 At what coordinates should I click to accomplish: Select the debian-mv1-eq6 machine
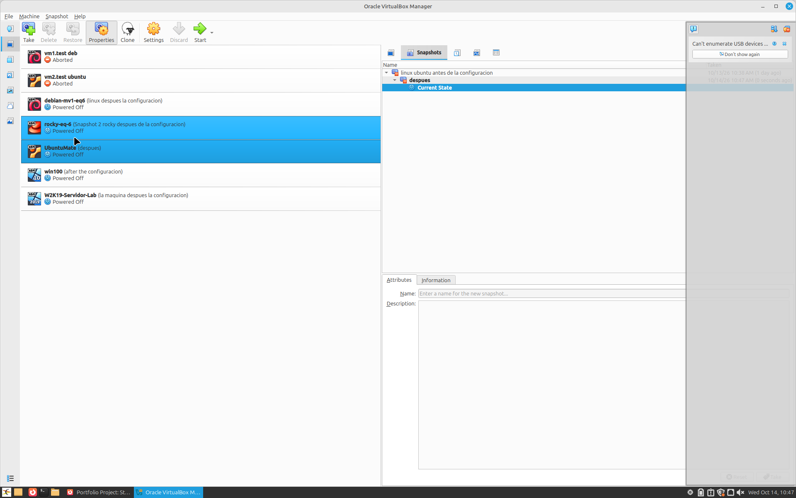(201, 104)
